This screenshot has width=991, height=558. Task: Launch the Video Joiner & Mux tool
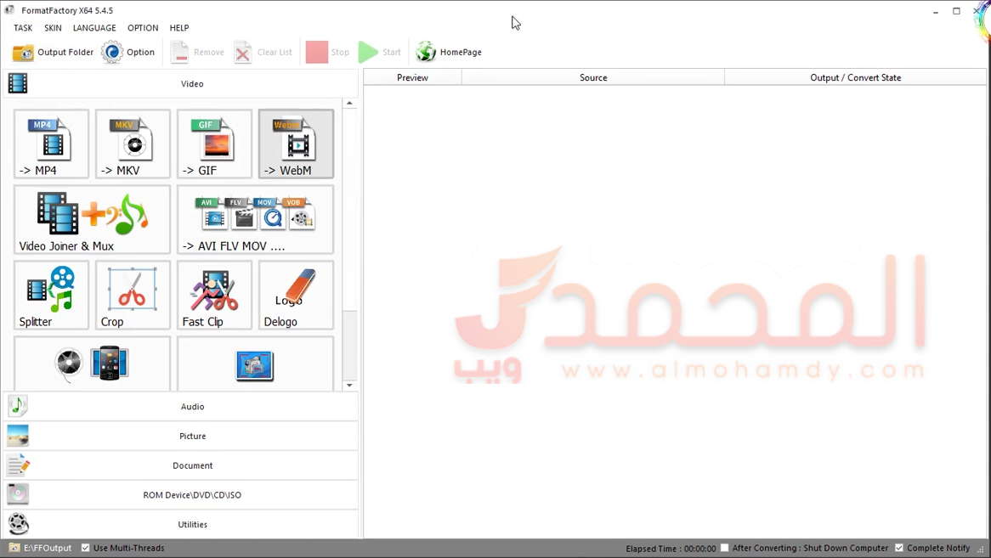pos(92,219)
